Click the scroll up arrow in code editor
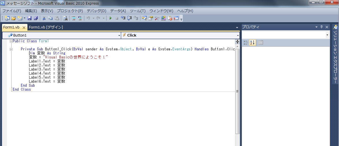339x146 pixels. pos(237,46)
